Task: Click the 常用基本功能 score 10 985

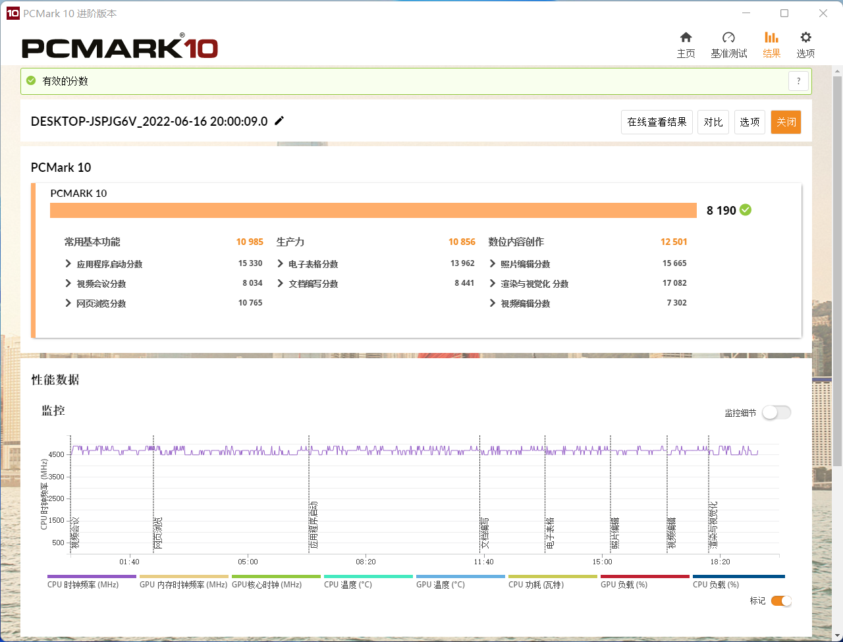Action: (250, 242)
